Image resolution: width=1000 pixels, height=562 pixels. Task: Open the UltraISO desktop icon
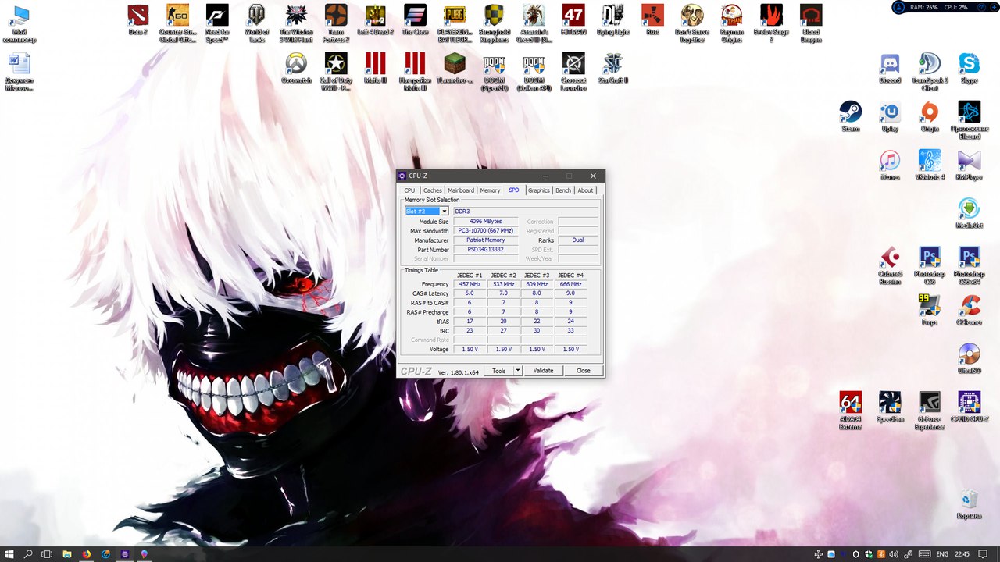click(x=969, y=358)
